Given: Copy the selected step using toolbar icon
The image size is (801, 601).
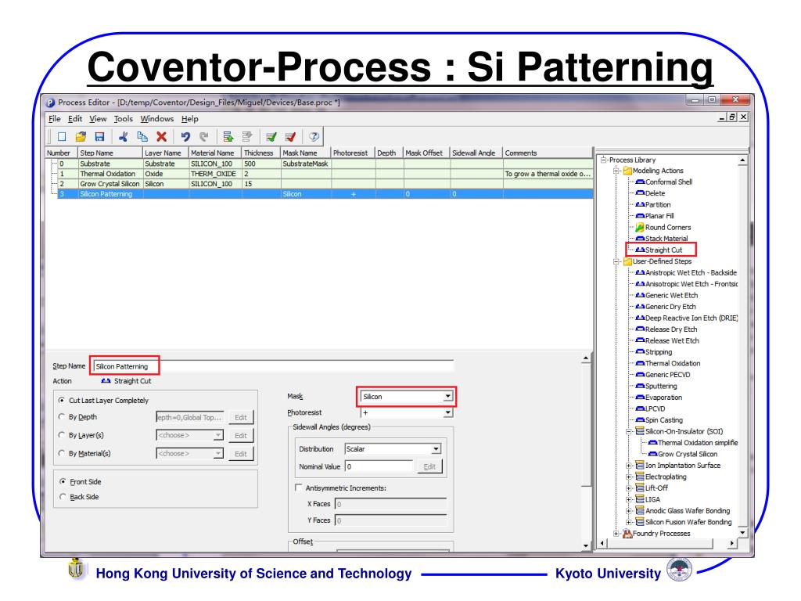Looking at the screenshot, I should point(142,137).
